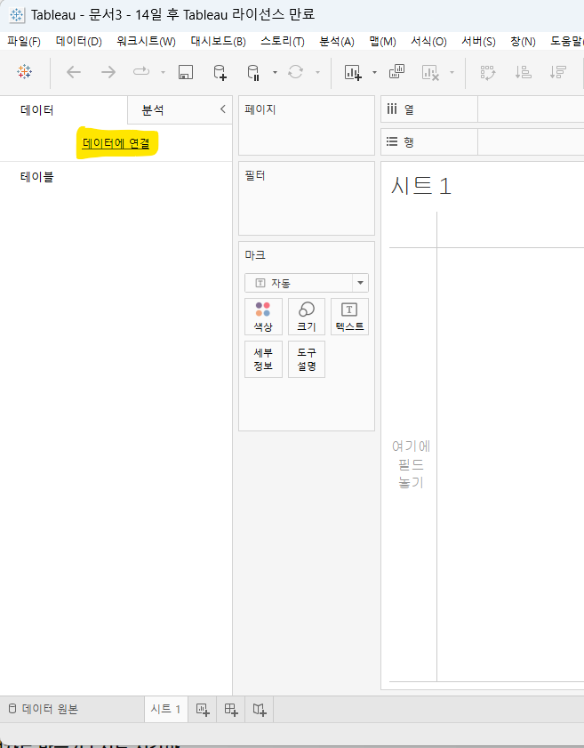Click the duplicate sheet icon
Viewport: 584px width, 748px height.
pos(396,72)
